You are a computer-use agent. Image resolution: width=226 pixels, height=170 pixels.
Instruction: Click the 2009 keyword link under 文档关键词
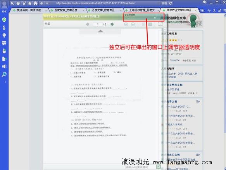pyautogui.click(x=181, y=74)
